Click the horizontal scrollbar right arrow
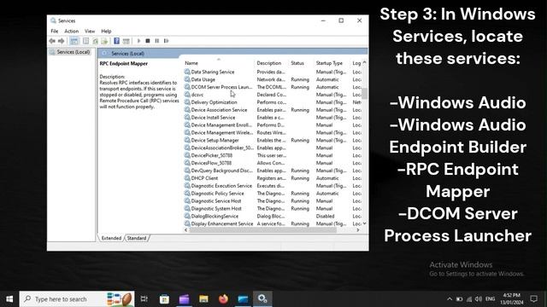The image size is (547, 307). coord(358,230)
